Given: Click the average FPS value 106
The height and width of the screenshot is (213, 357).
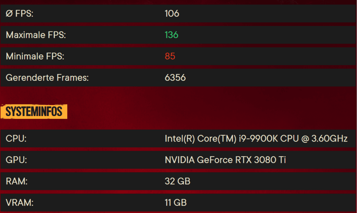Looking at the screenshot, I should click(172, 13).
